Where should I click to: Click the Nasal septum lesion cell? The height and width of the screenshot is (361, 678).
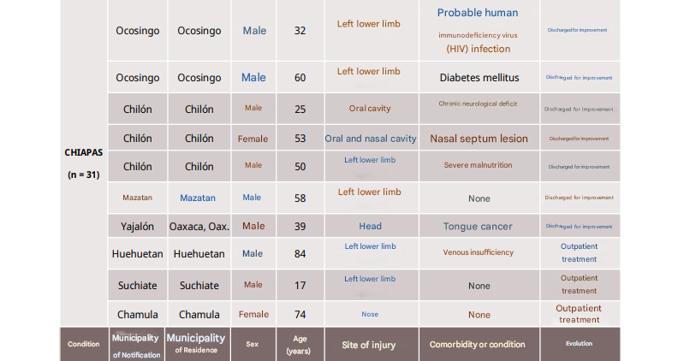479,139
